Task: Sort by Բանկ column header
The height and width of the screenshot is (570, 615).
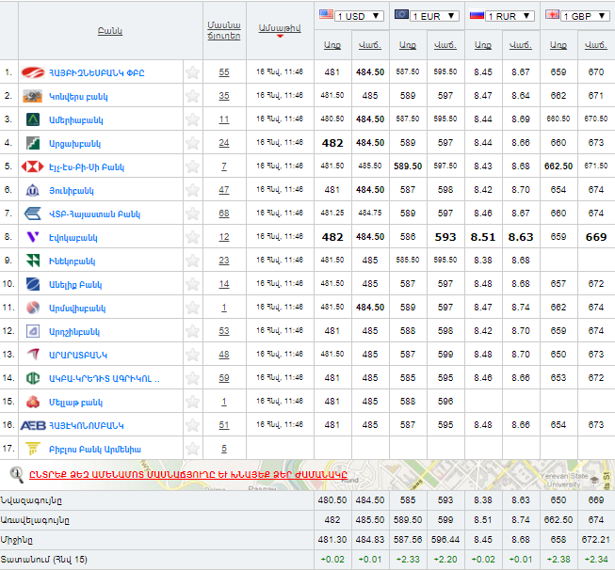Action: click(110, 31)
